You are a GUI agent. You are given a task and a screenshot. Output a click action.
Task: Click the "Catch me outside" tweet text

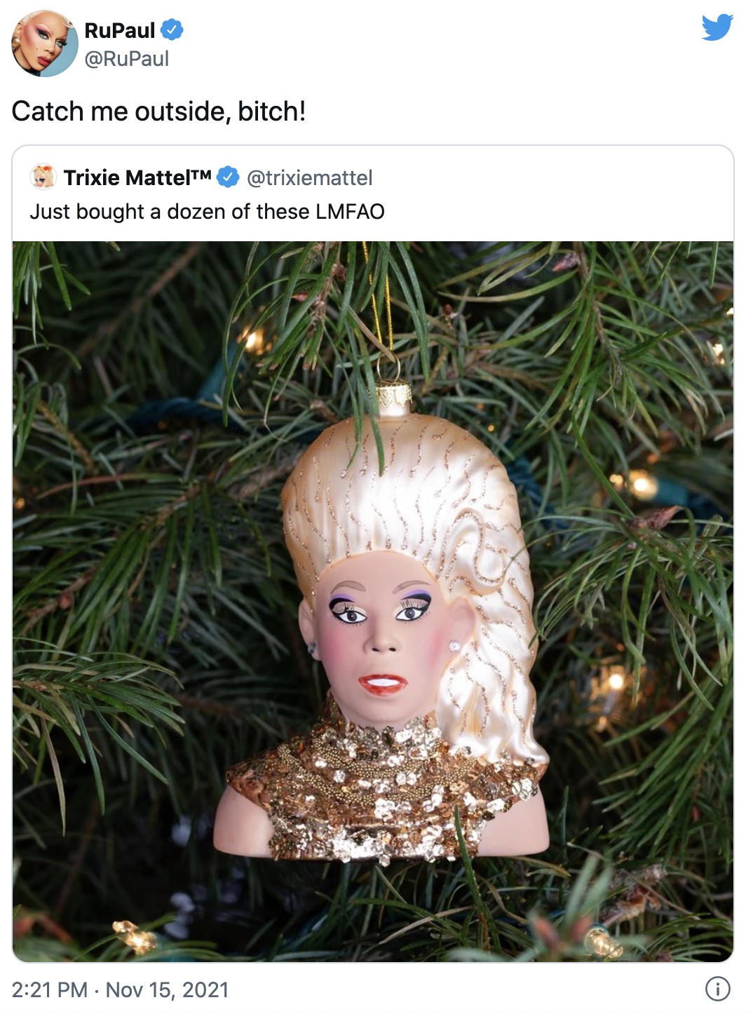point(158,111)
